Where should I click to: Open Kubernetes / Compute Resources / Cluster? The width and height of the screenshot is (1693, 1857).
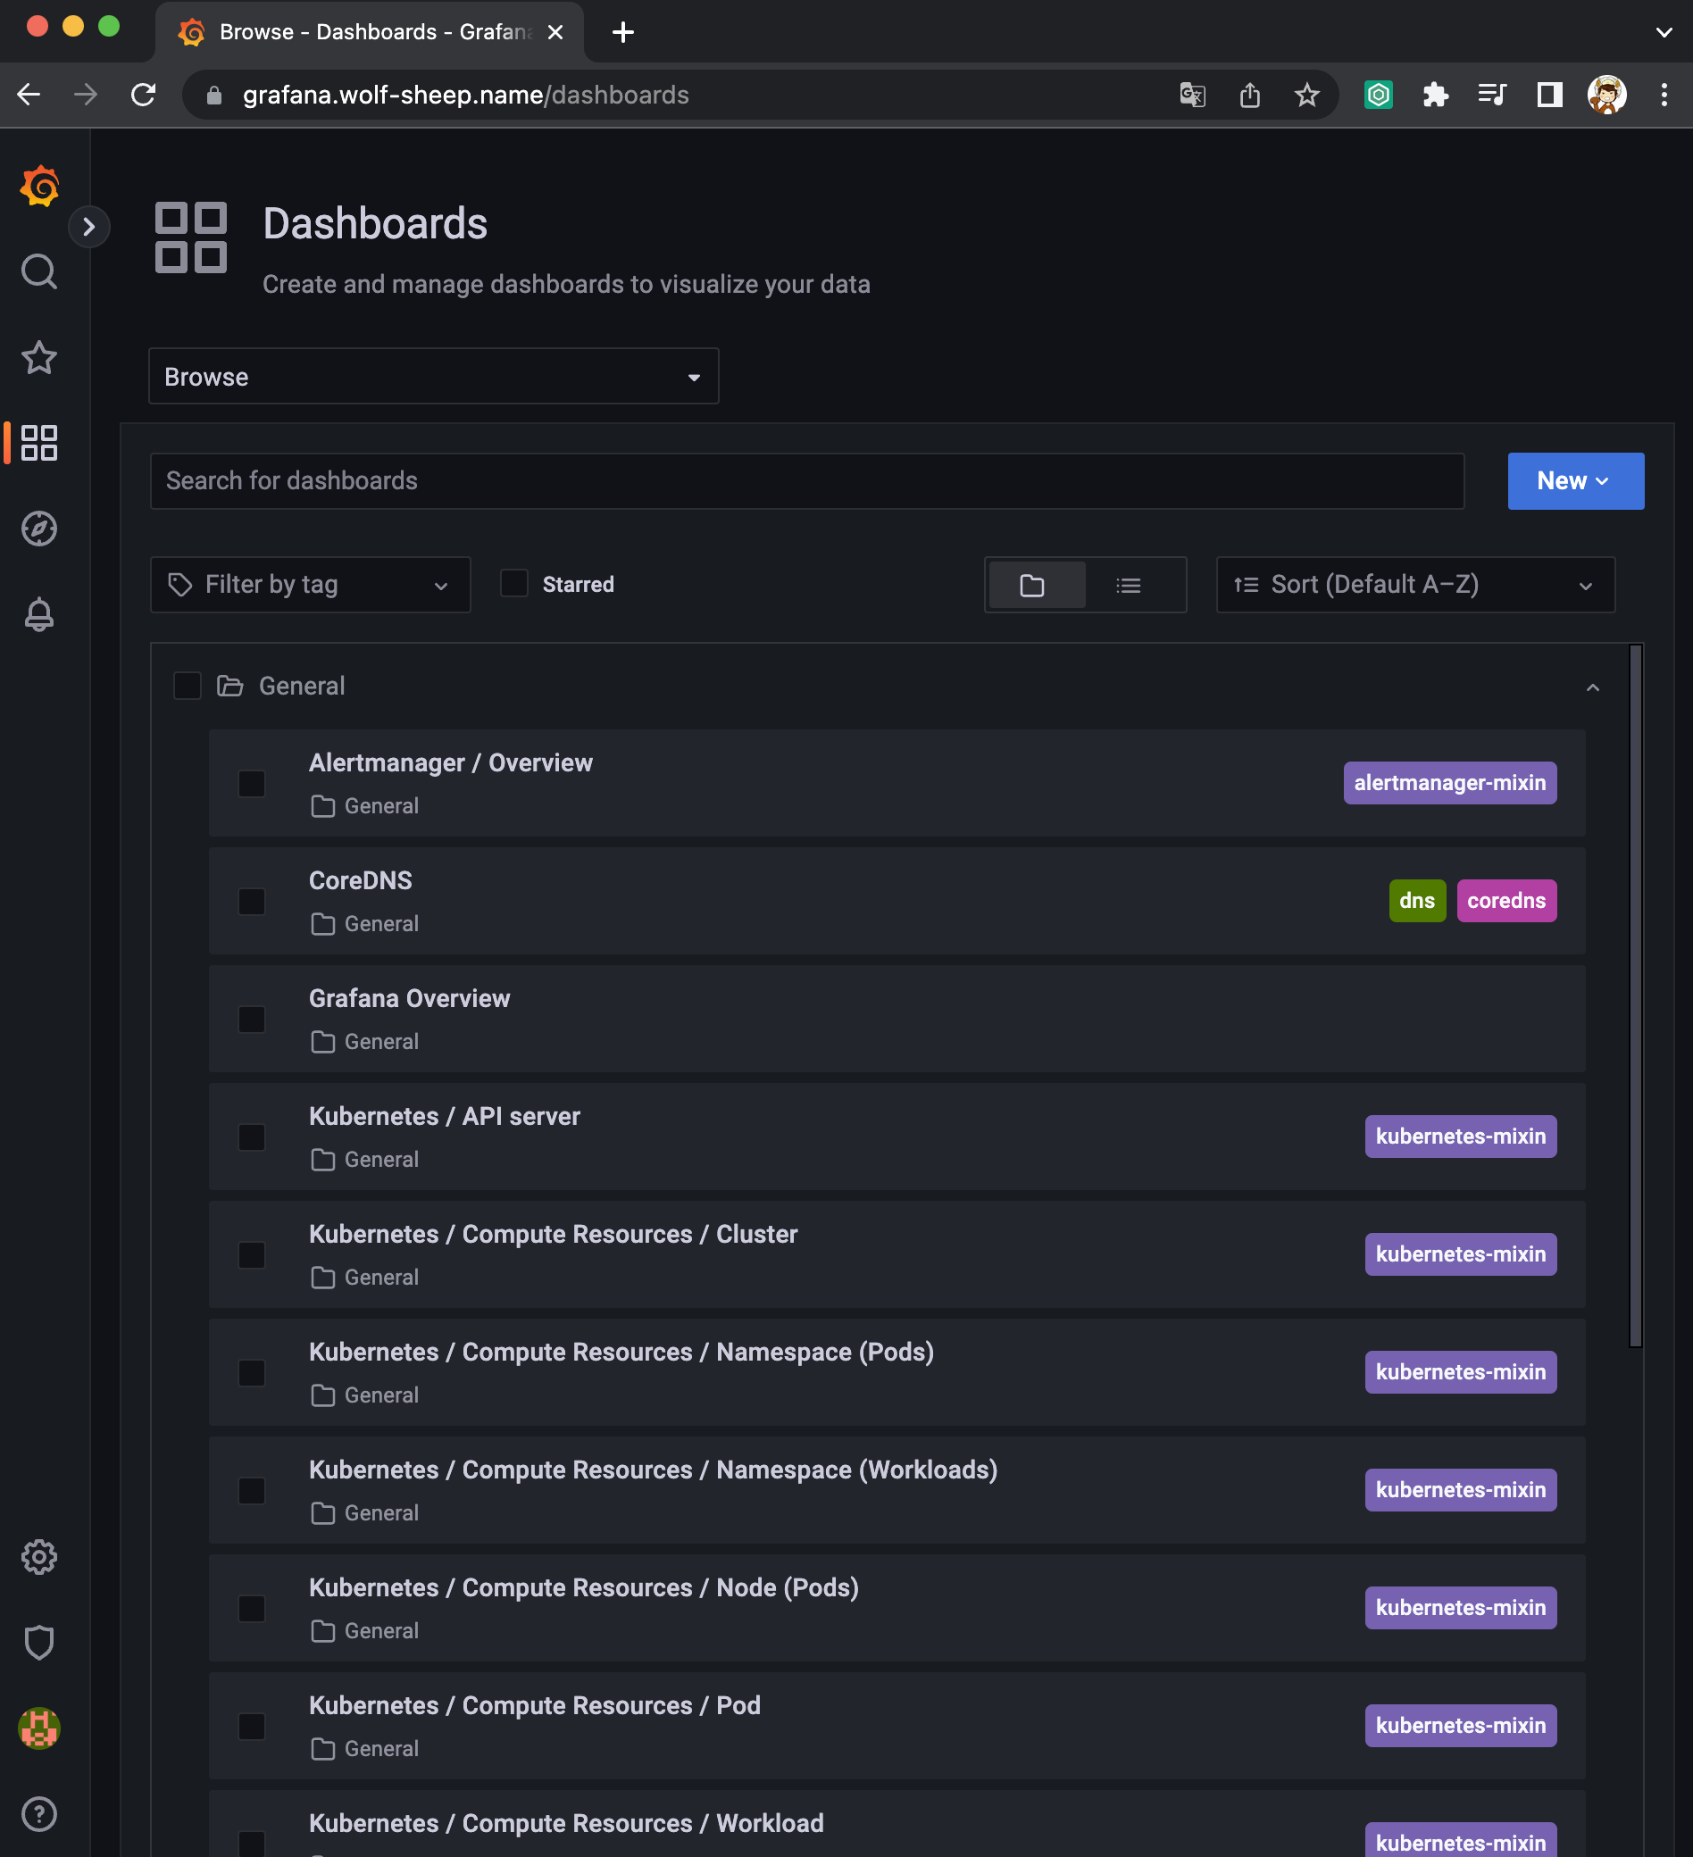tap(553, 1236)
